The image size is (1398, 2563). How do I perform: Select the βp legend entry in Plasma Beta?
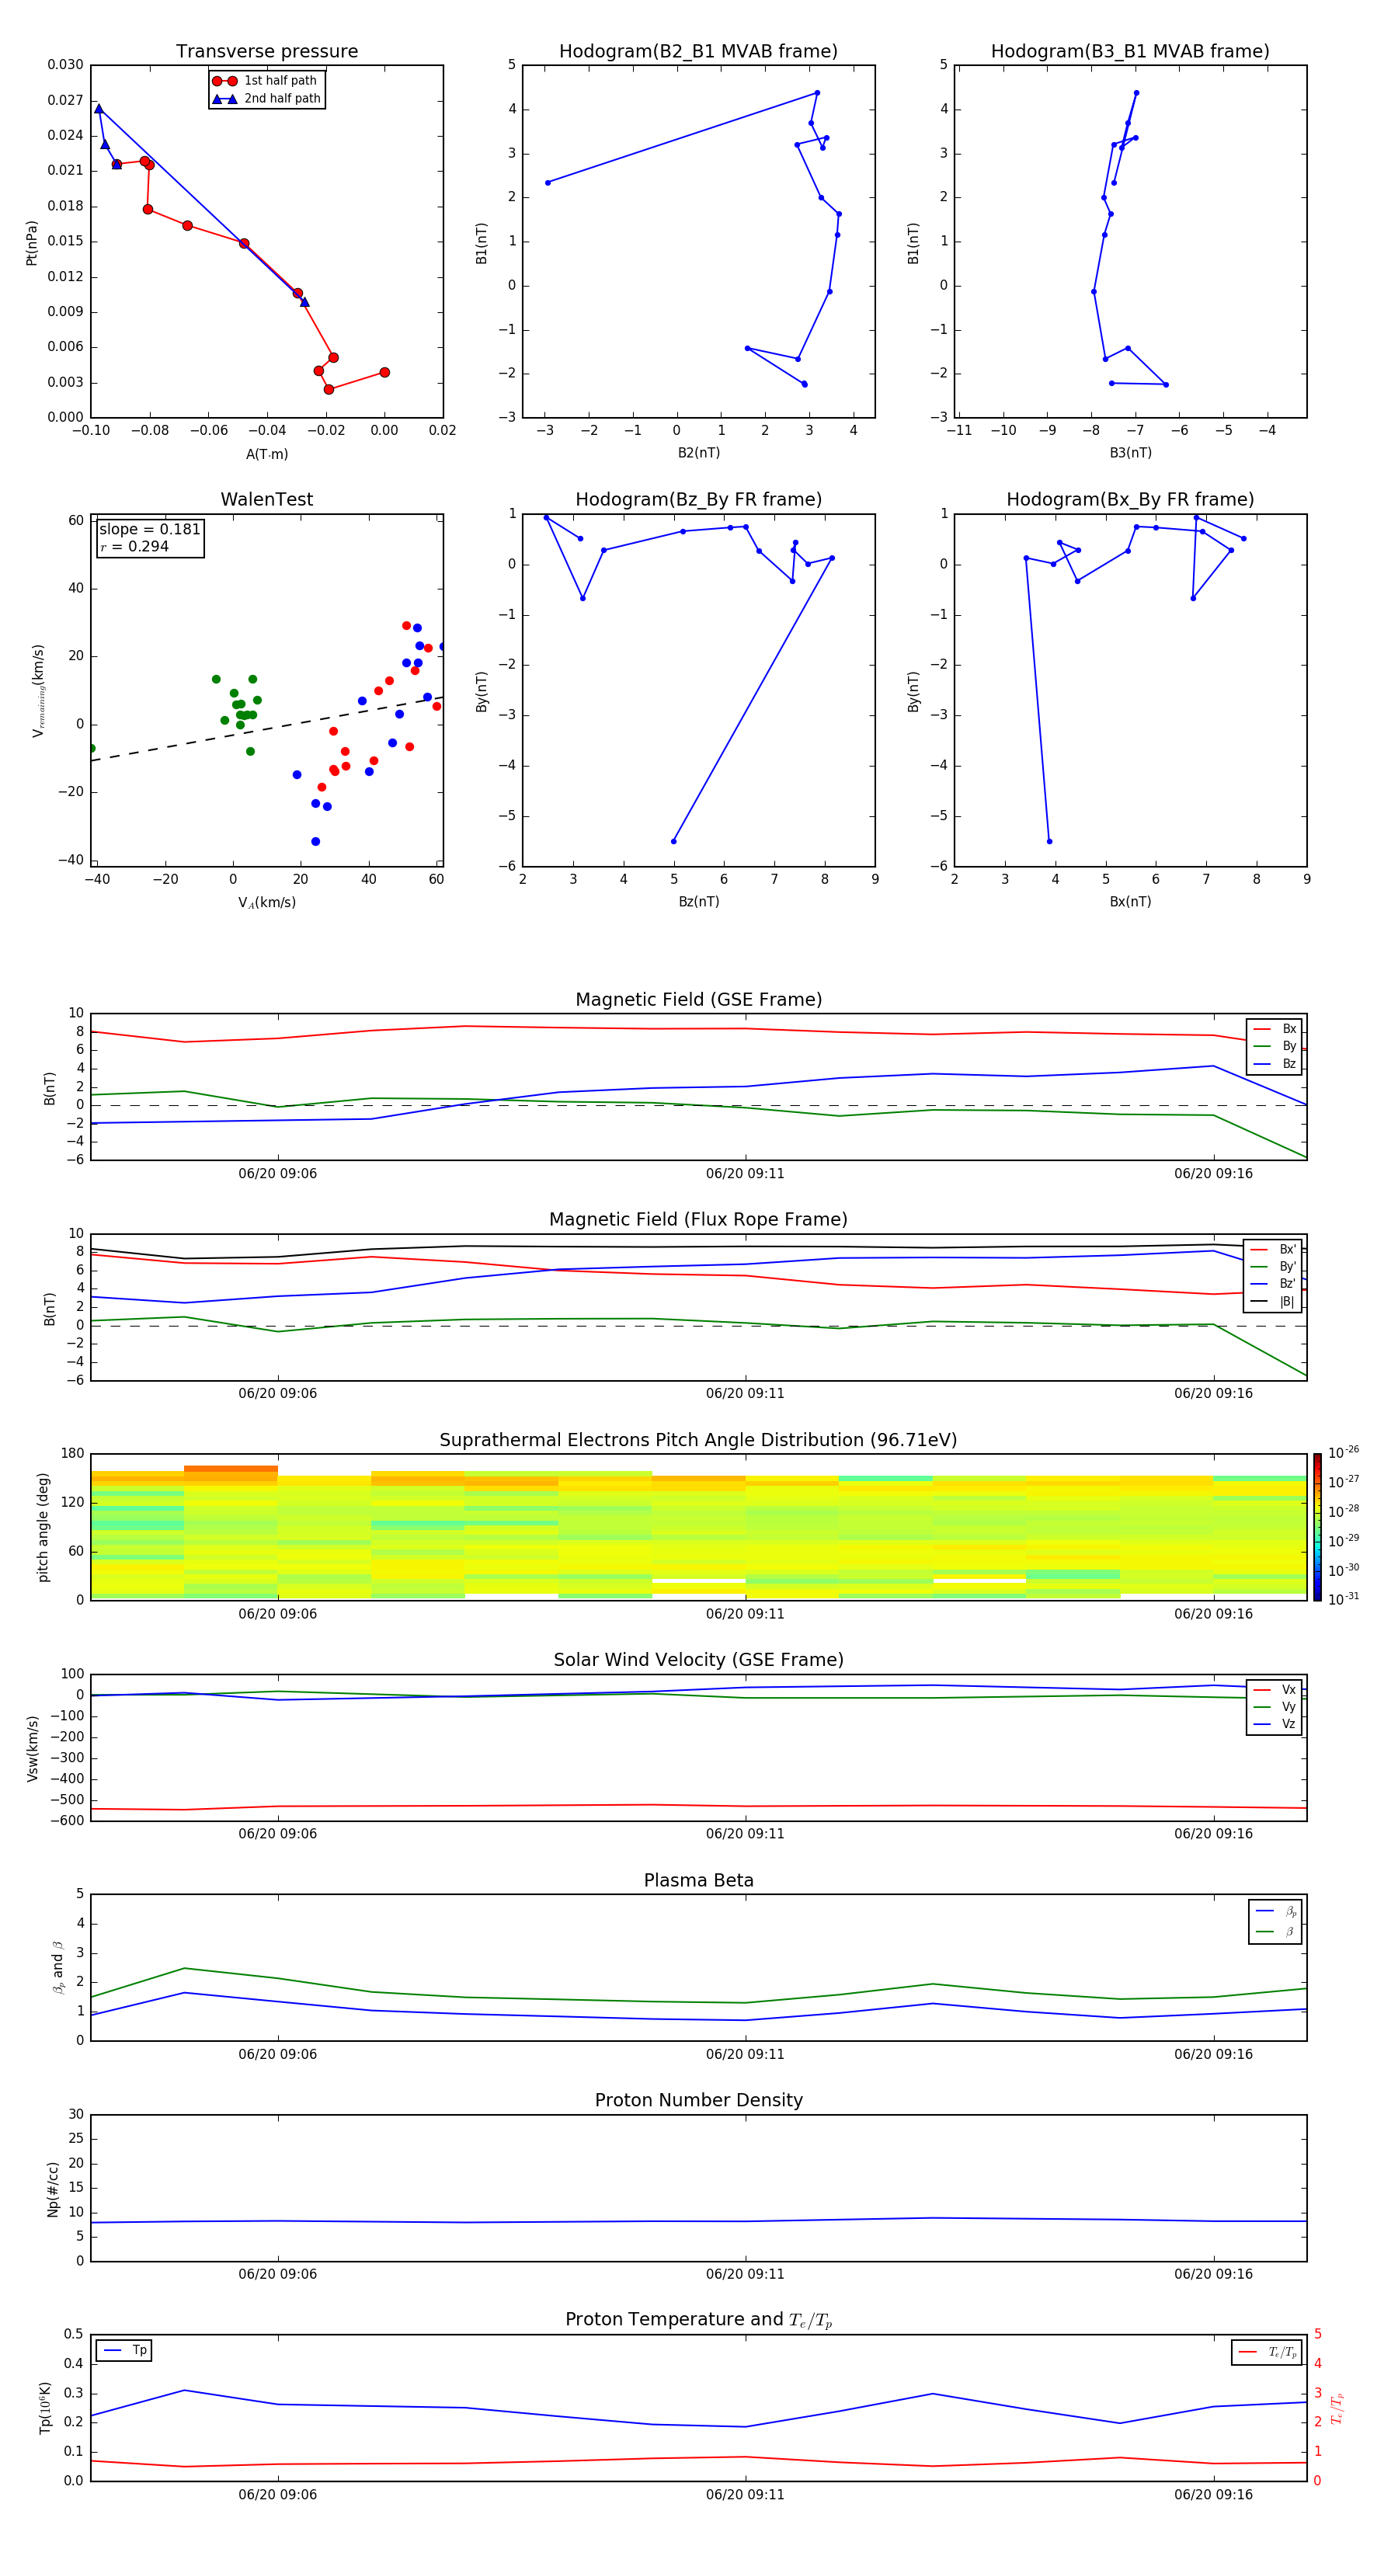[1275, 1911]
